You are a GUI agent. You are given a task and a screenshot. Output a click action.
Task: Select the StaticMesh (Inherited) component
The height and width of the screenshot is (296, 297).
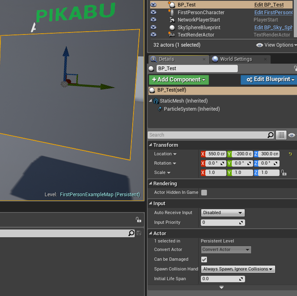180,101
